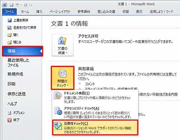This screenshot has width=180, height=140.
Task: Click the Word compatibility checkmark icon
Action: tap(58, 126)
